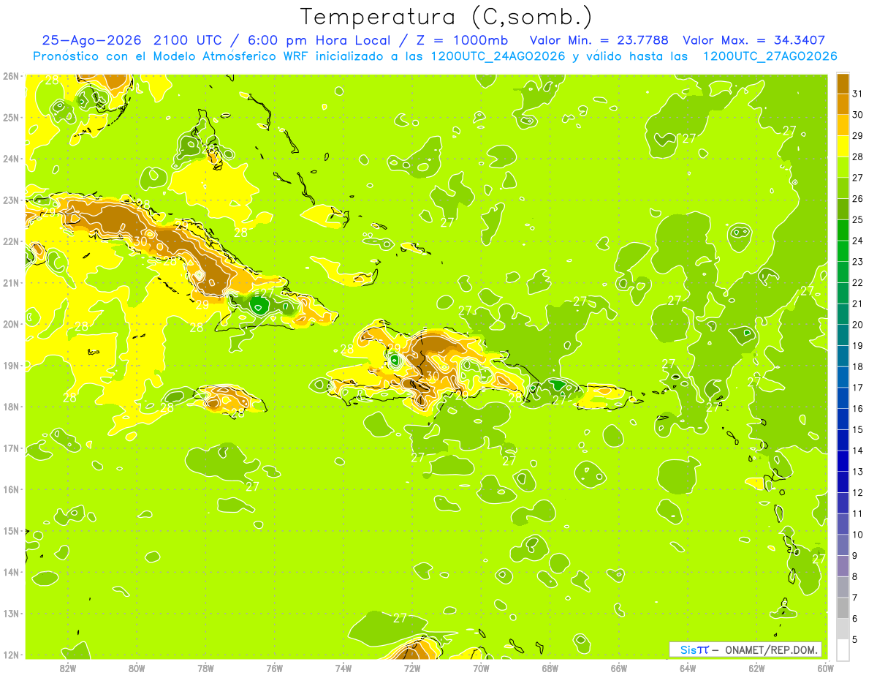Screen dimensions: 877x678
Task: Select the "25-Ago-2026" date text
Action: (x=91, y=40)
